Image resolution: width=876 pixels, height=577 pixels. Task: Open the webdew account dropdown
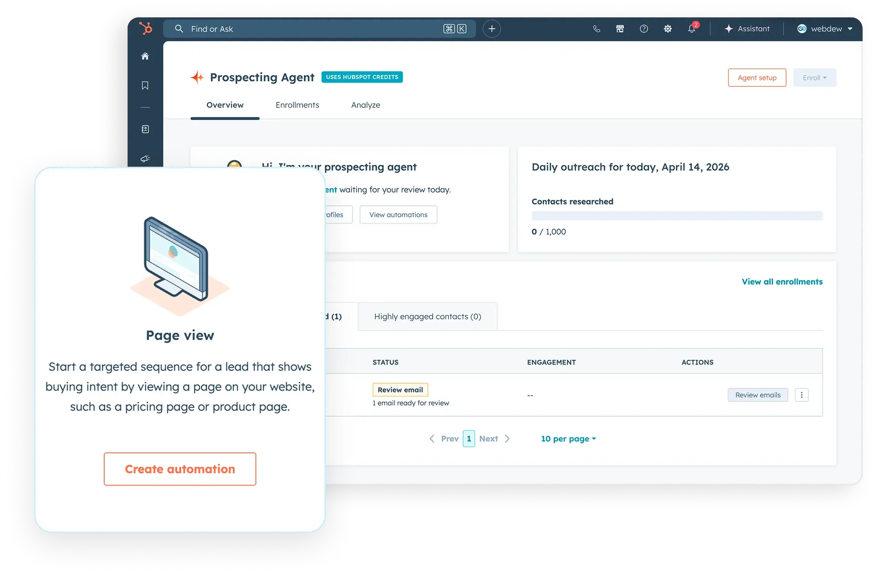(x=824, y=29)
